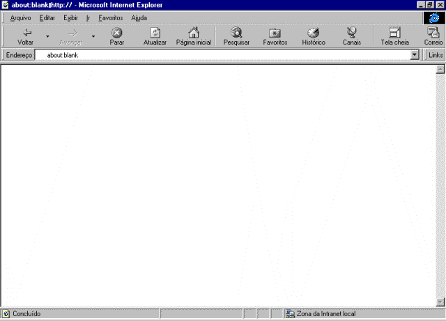The height and width of the screenshot is (321, 446).
Task: Refresh the page with Atualizar
Action: click(155, 36)
